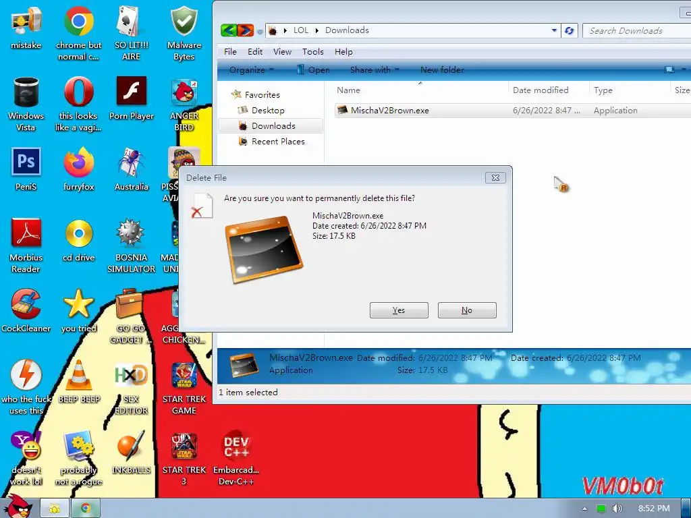Click the LOL breadcrumb segment
691x518 pixels.
click(301, 30)
